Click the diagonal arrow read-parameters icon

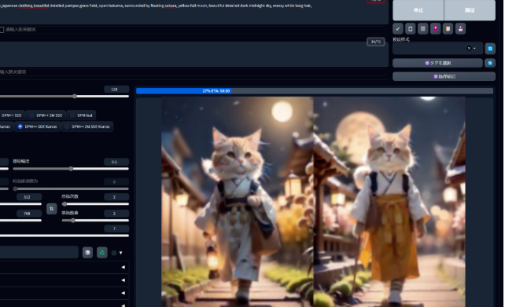(x=398, y=28)
